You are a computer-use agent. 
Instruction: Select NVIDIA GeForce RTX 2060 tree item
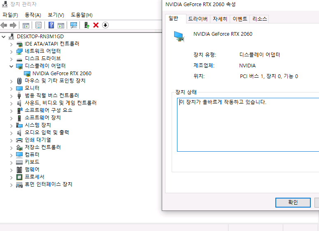62,73
